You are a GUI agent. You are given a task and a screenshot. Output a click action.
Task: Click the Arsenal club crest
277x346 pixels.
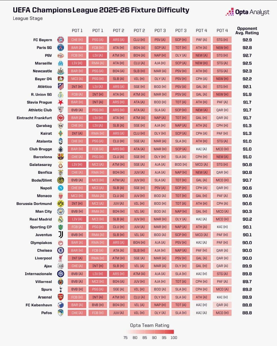pos(61,297)
